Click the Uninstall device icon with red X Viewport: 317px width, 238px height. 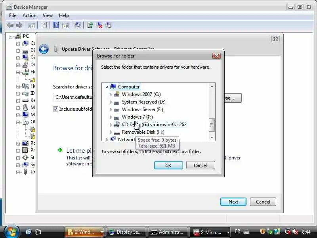click(x=99, y=25)
